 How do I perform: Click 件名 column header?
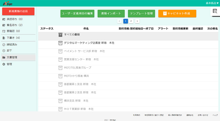(x=86, y=29)
